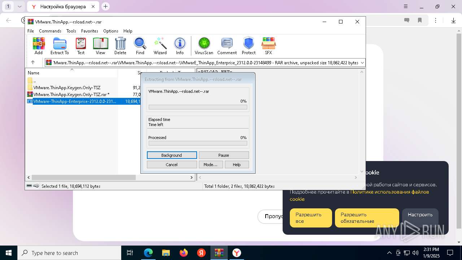Open the Favorites menu
This screenshot has width=462, height=260.
90,31
